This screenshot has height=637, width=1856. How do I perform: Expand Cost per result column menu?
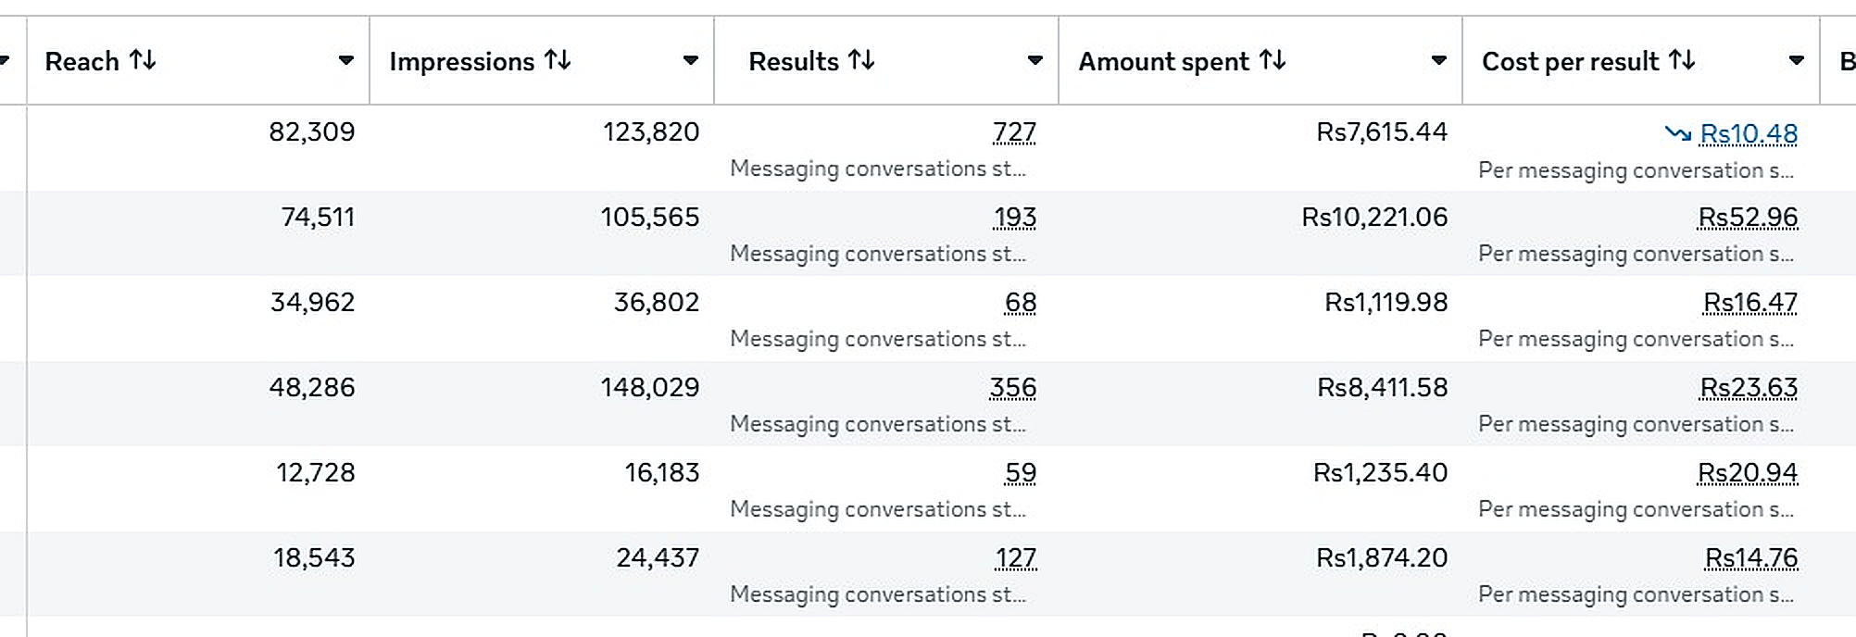point(1796,60)
